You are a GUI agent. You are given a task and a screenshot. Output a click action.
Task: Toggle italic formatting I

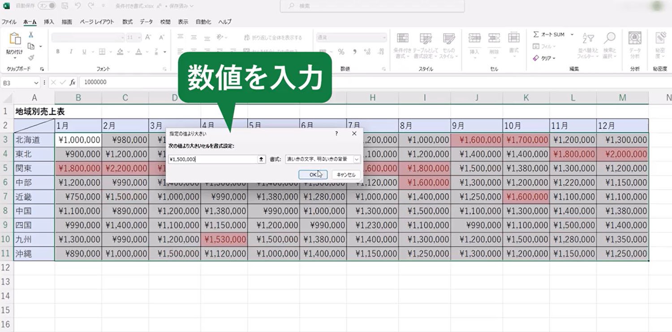pos(71,52)
